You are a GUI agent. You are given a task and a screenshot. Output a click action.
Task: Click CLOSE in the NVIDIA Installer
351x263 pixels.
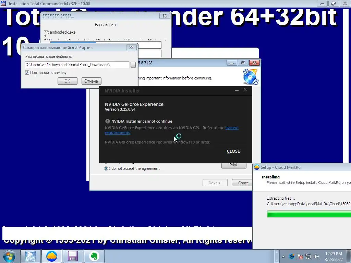[x=233, y=151]
